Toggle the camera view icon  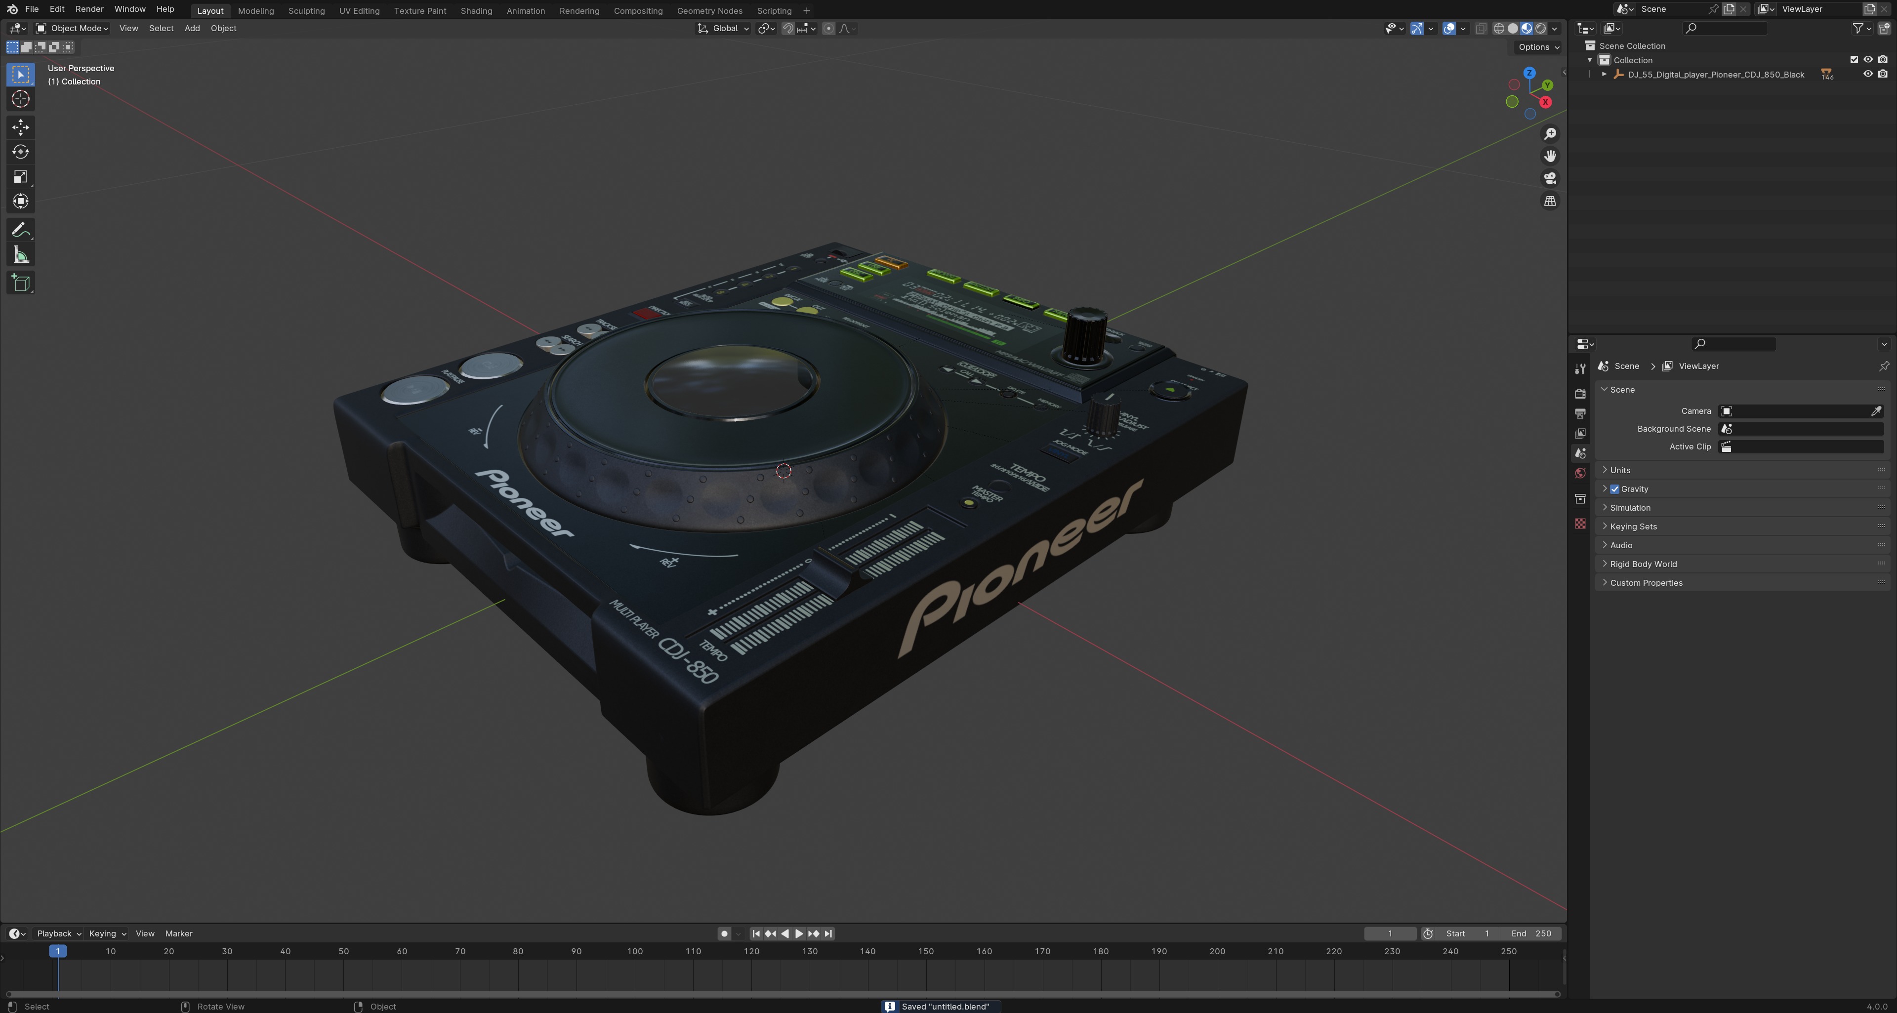(x=1550, y=179)
